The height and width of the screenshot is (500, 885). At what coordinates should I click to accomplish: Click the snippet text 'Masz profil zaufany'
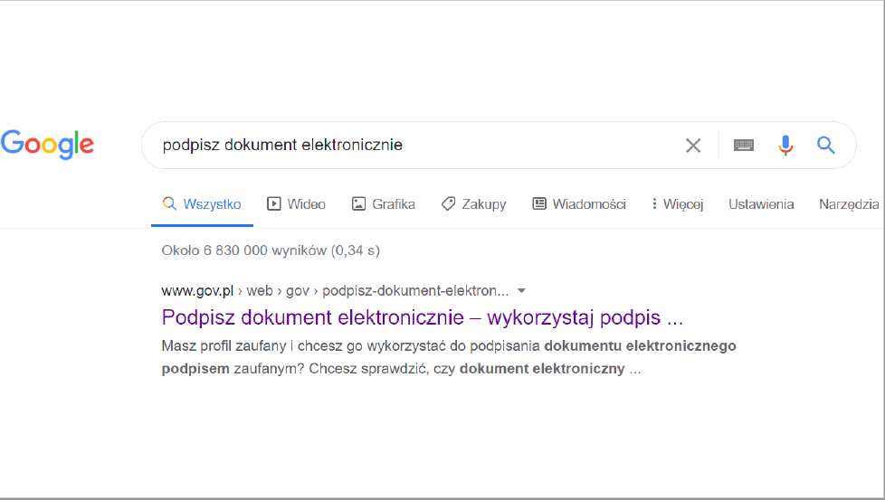tap(224, 345)
